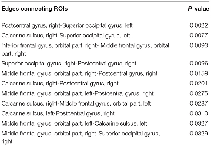
Task: Click the Middle frontal gyrus, right-Postcentral gyrus row
Action: (106, 73)
